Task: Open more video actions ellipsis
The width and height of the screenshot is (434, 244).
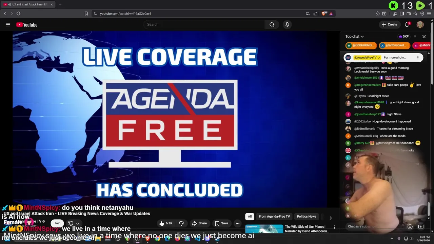Action: coord(237,223)
